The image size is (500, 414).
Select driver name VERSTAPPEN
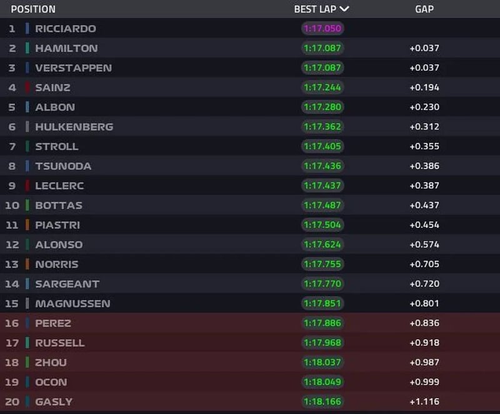click(73, 68)
